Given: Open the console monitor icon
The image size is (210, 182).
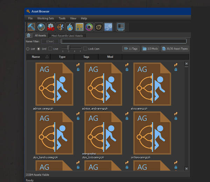Looking at the screenshot, I should point(121,27).
